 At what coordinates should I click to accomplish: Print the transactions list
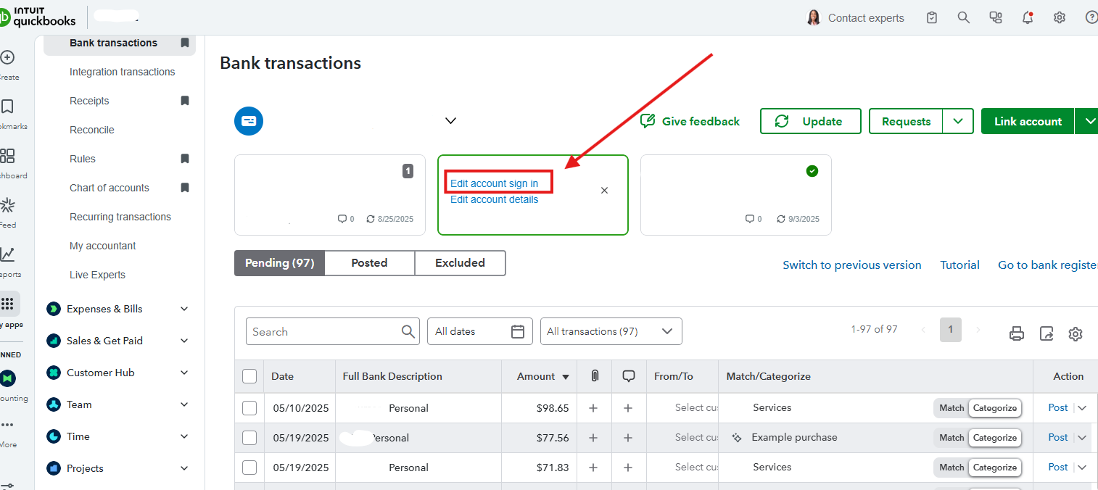1017,333
